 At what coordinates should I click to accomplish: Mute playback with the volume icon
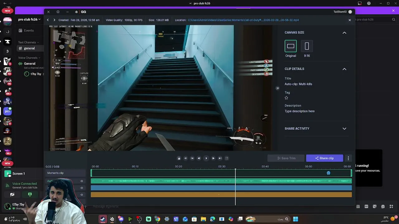(185, 158)
